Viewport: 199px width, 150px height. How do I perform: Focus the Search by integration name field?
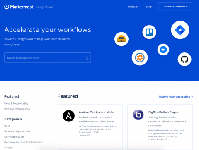click(x=48, y=58)
